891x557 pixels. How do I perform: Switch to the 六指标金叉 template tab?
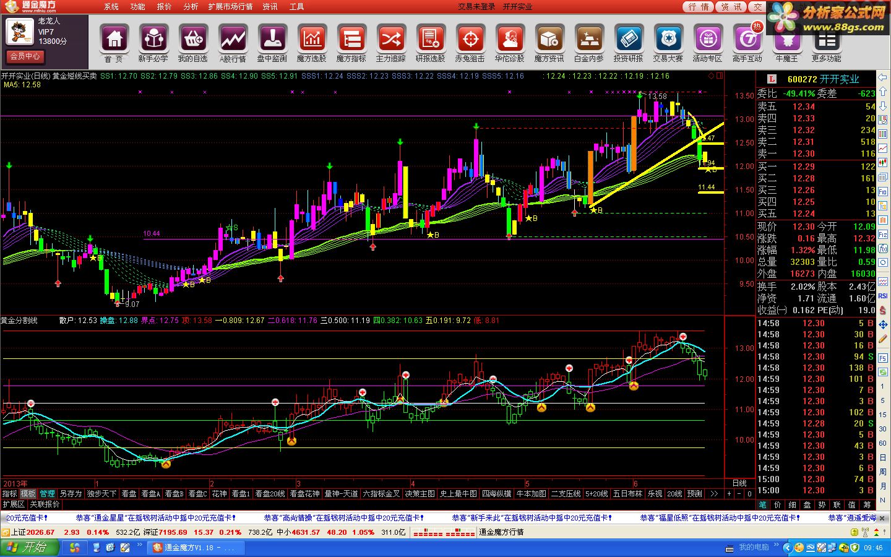click(381, 494)
